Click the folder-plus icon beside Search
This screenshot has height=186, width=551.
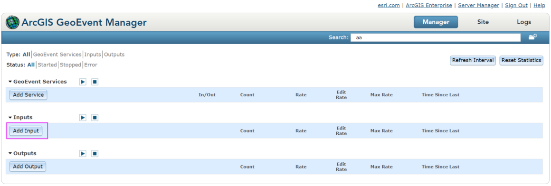tap(533, 37)
